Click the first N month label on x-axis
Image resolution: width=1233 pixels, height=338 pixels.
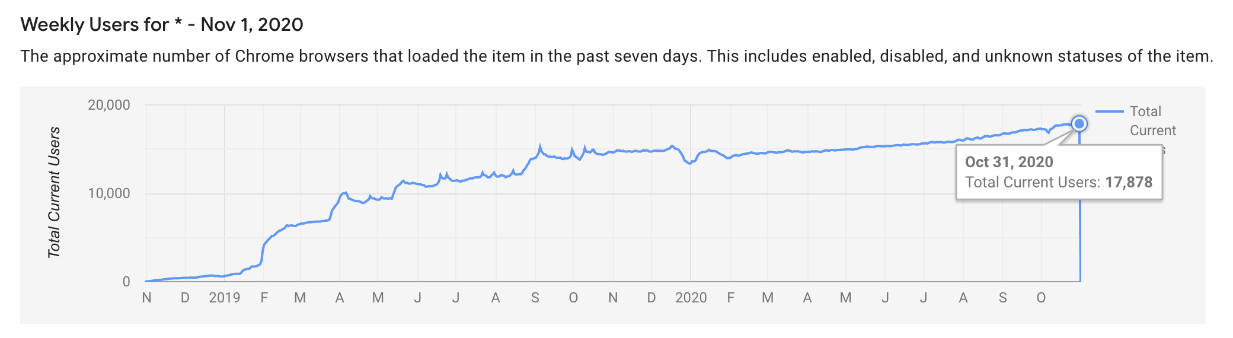[146, 298]
